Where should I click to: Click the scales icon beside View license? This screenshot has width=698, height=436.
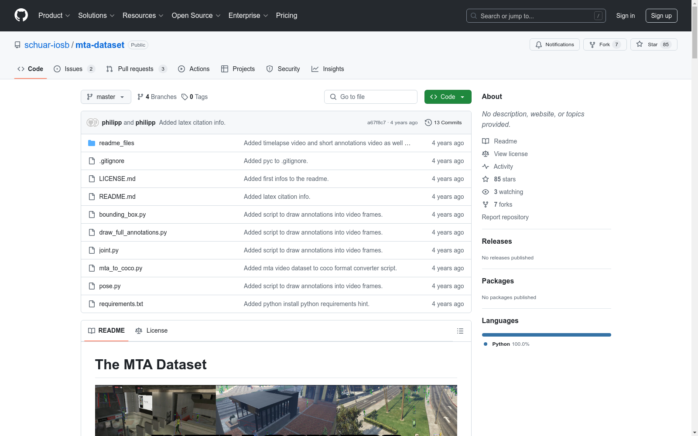click(x=486, y=154)
